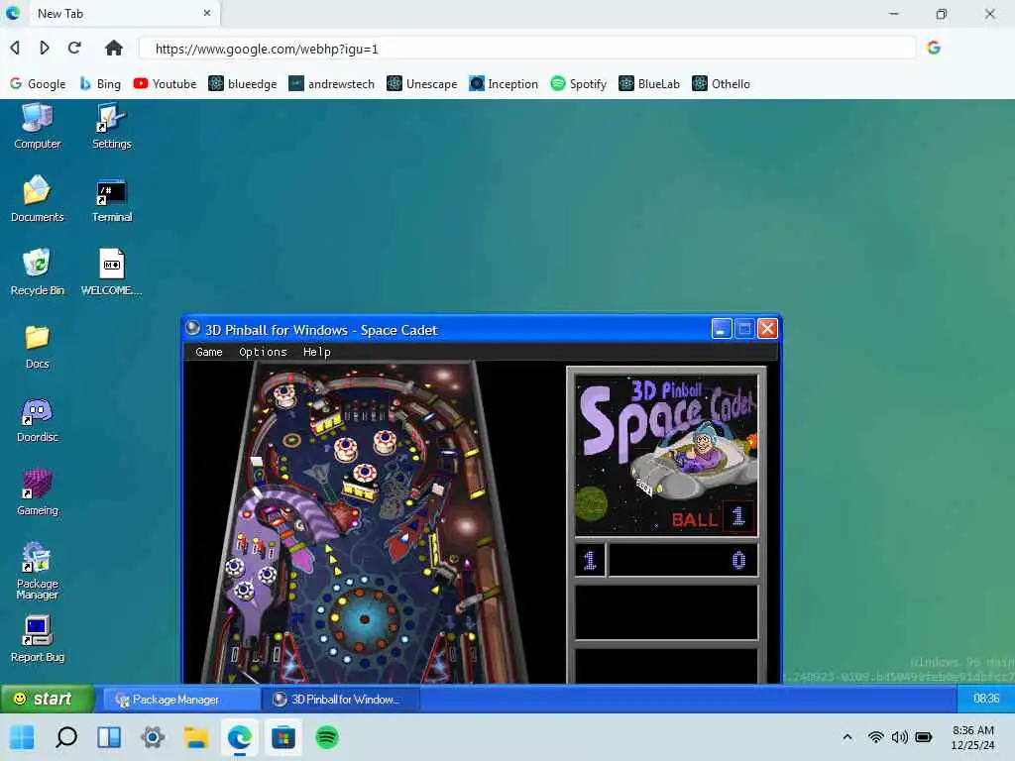Open the andrewstech bookmark

331,84
